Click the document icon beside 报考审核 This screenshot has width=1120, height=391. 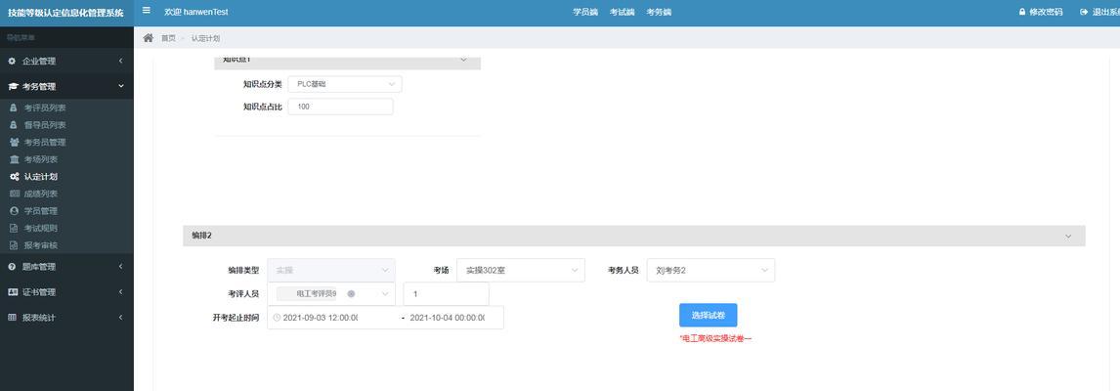tap(14, 245)
